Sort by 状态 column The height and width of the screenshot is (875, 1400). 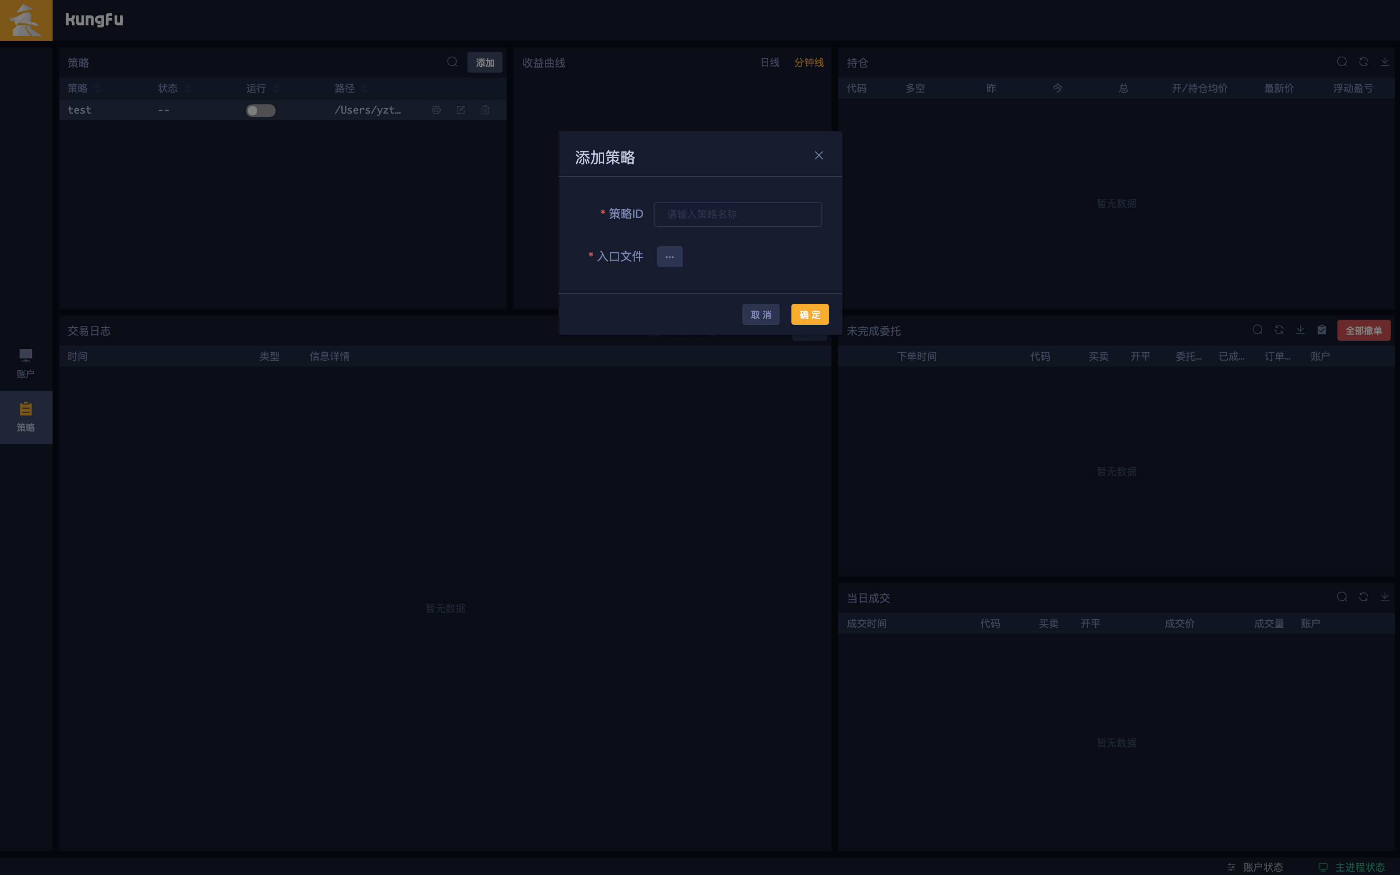187,89
